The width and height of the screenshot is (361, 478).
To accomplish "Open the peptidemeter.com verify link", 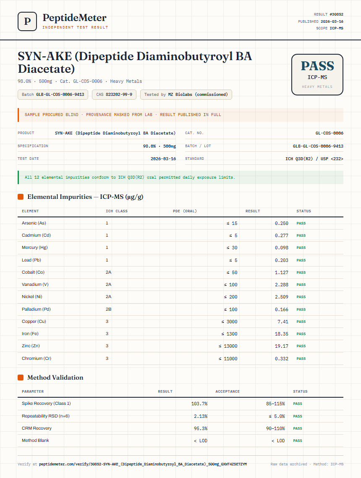I will (x=143, y=464).
